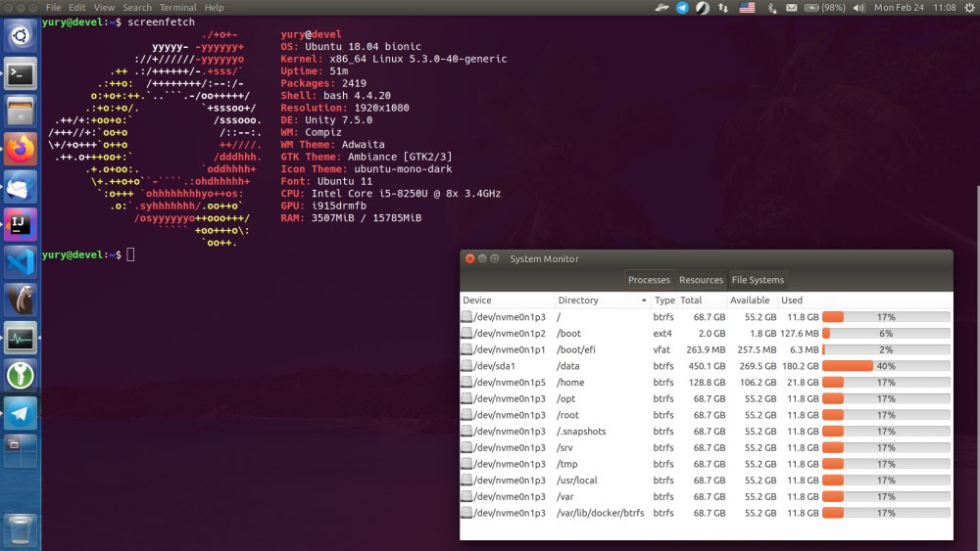Sort by the Used column header
Viewport: 980px width, 551px height.
pos(865,300)
